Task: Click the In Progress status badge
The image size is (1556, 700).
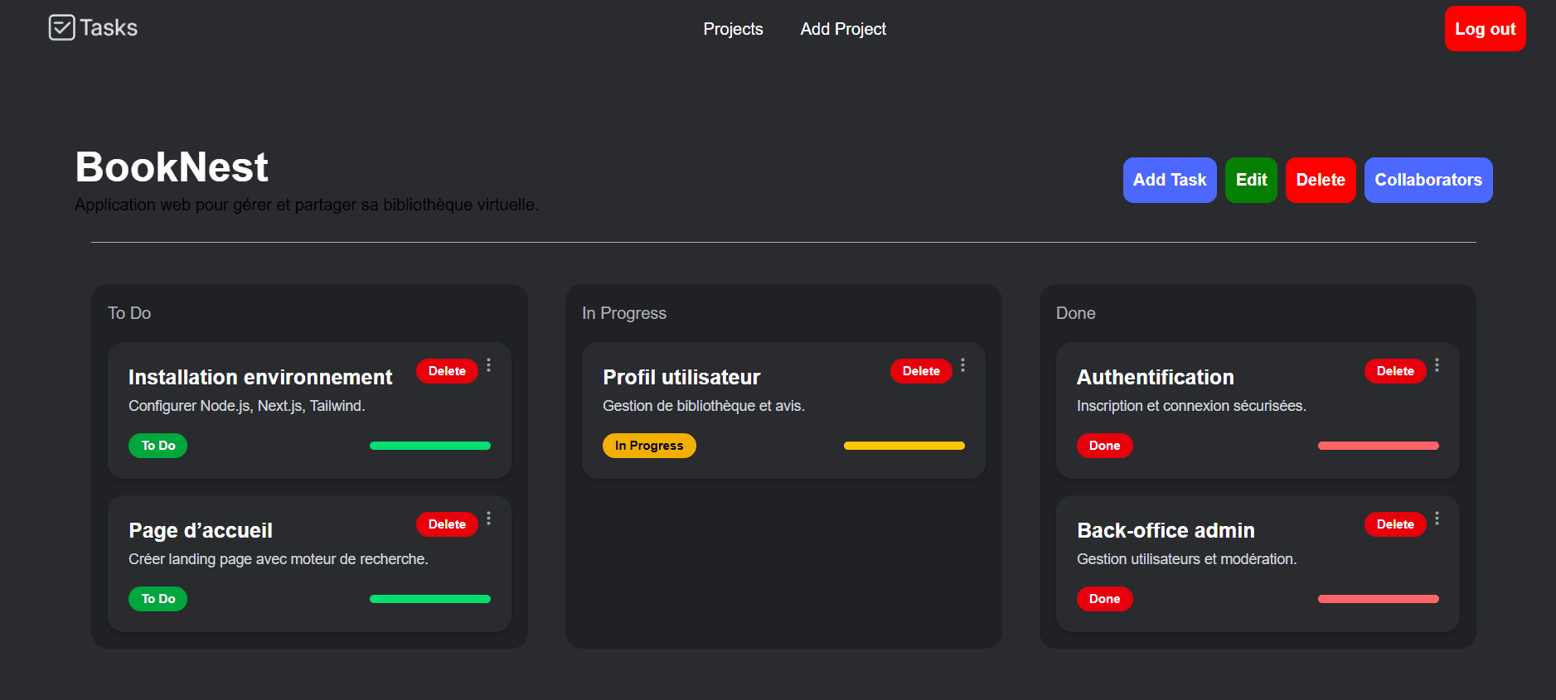Action: pos(649,446)
